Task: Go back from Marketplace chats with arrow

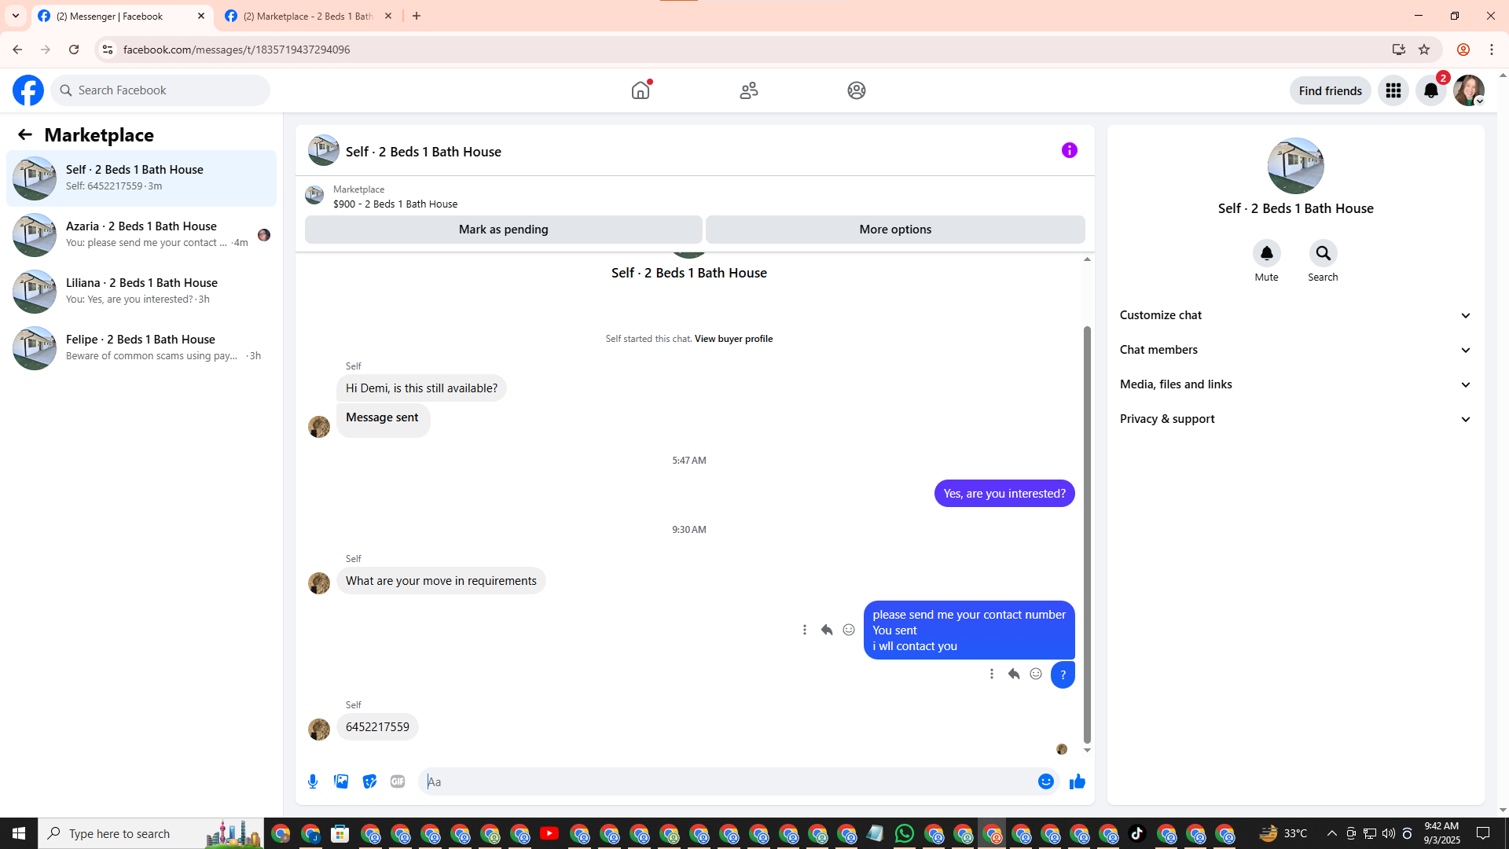Action: click(25, 134)
